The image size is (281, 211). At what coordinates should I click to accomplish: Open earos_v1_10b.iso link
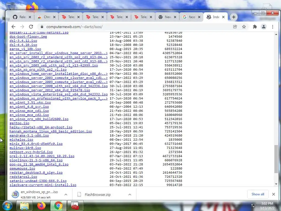(x=25, y=49)
